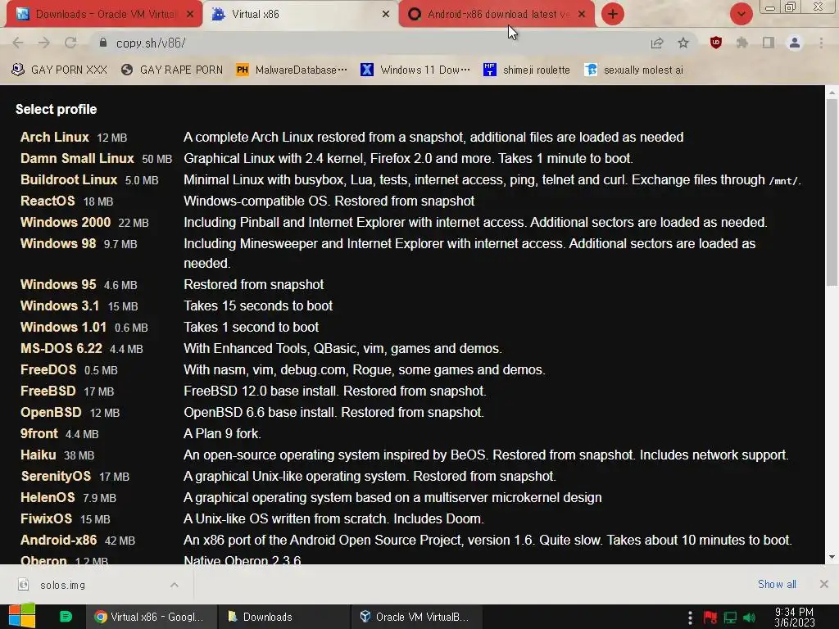This screenshot has height=629, width=839.
Task: Open the green chat app taskbar icon
Action: [66, 617]
